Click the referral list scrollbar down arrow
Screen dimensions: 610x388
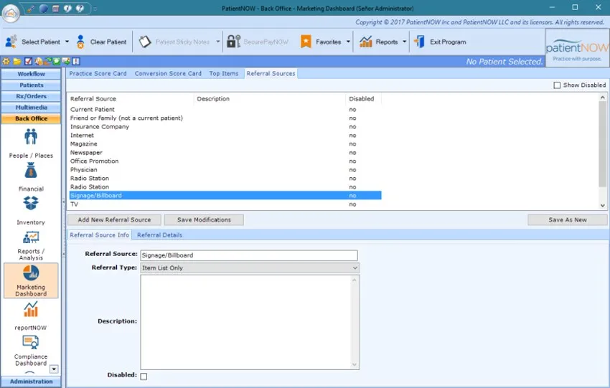point(603,205)
